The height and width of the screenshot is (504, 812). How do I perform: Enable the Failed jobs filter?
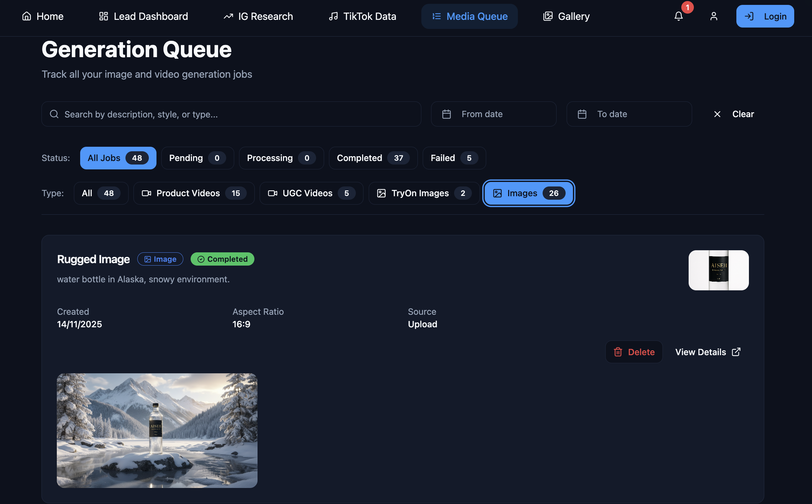tap(453, 158)
